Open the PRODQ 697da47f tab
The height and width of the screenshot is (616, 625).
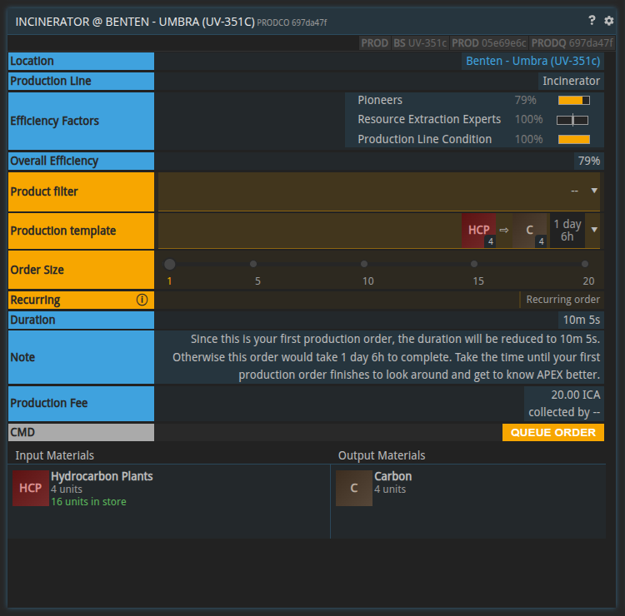point(572,42)
